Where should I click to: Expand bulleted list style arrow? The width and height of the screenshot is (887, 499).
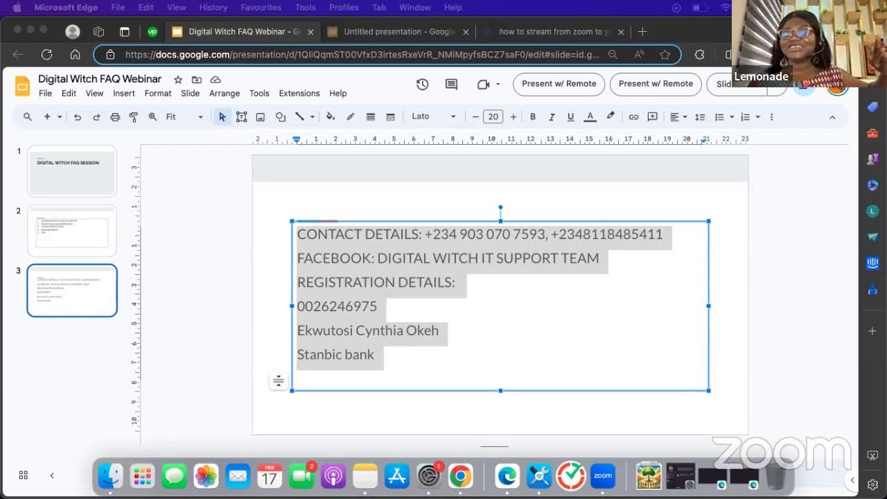(732, 117)
